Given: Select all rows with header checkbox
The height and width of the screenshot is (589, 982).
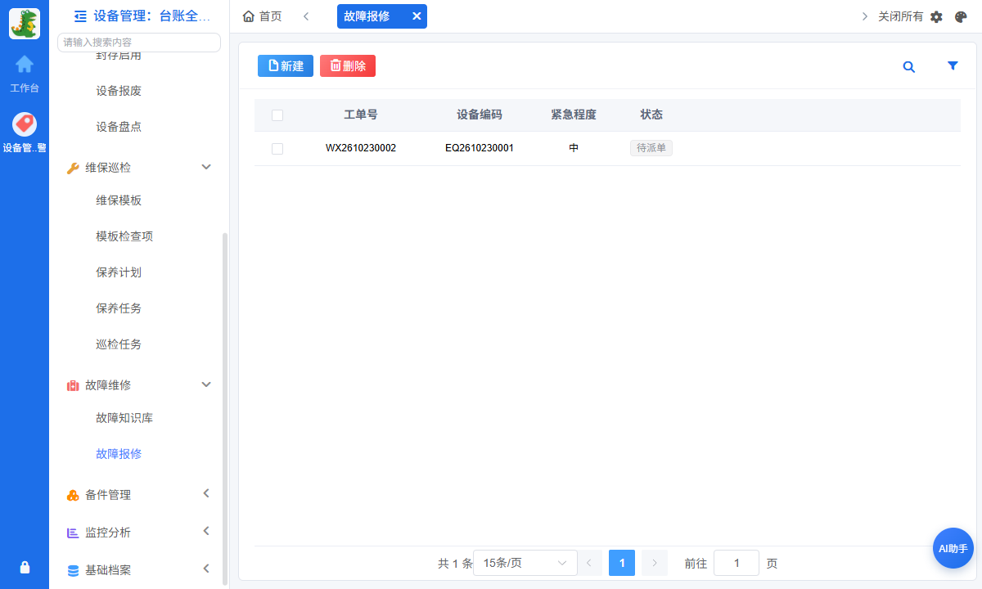Looking at the screenshot, I should point(277,115).
